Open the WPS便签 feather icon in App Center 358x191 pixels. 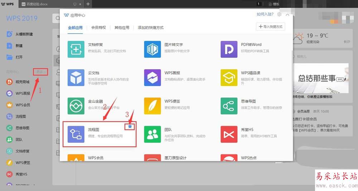[x=152, y=106]
